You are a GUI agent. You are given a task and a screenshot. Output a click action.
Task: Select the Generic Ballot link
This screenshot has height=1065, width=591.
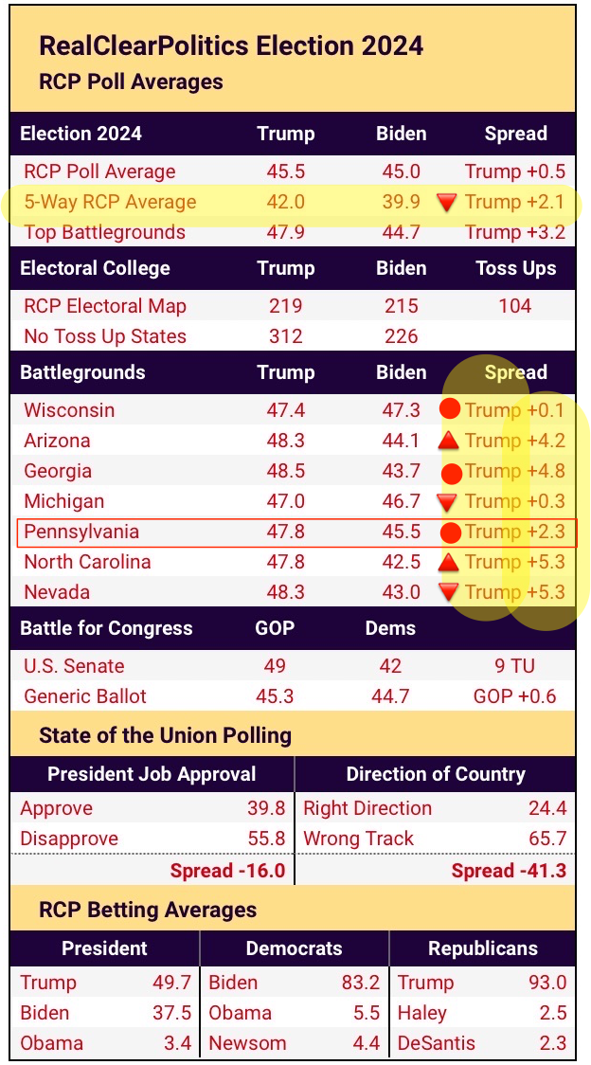click(85, 696)
